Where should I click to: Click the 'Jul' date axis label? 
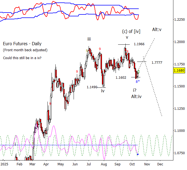click(89, 164)
